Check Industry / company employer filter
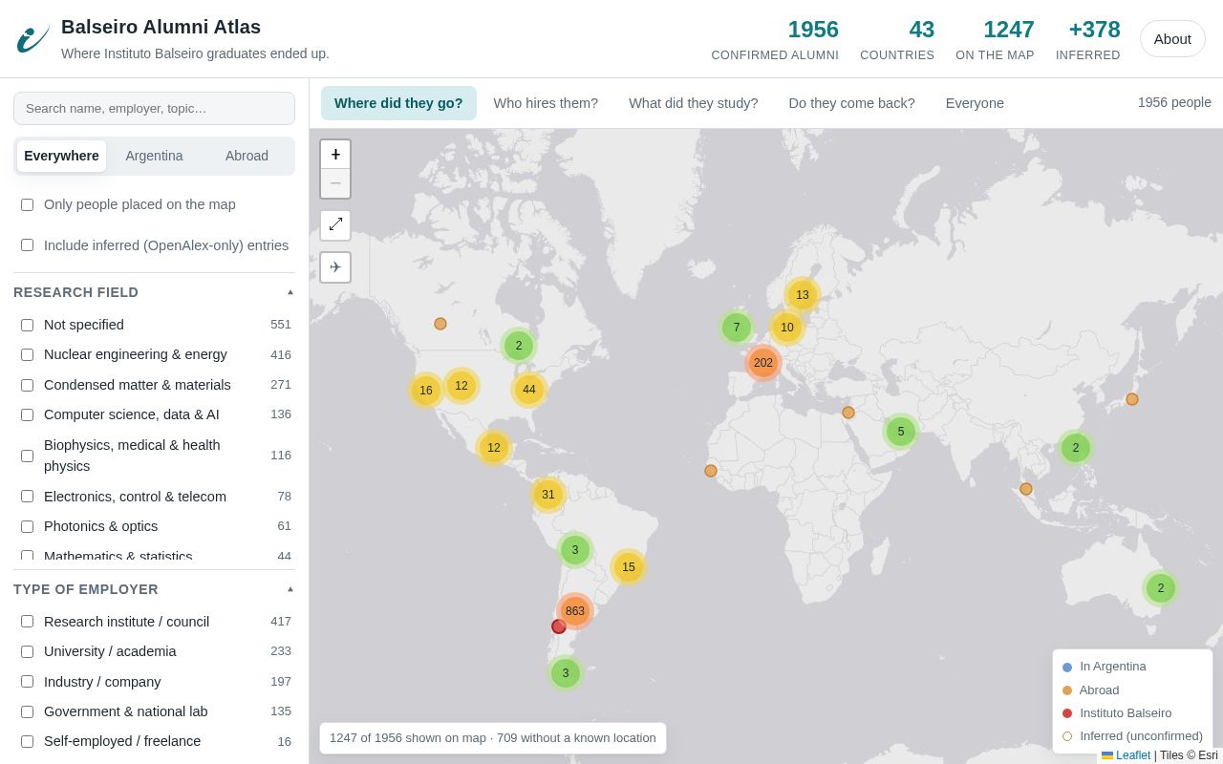The height and width of the screenshot is (764, 1223). [27, 682]
